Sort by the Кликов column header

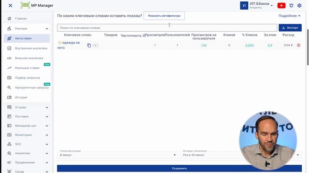(x=229, y=35)
